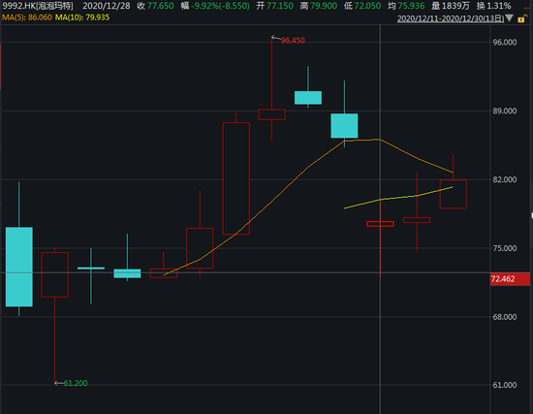The width and height of the screenshot is (533, 414).
Task: Click the volume 量 1839万 value
Action: [451, 6]
